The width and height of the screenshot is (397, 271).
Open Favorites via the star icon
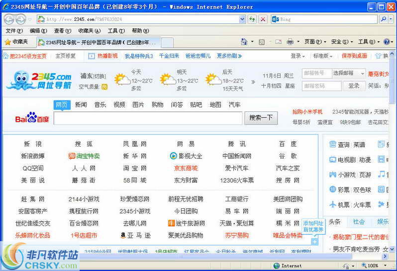pos(8,42)
